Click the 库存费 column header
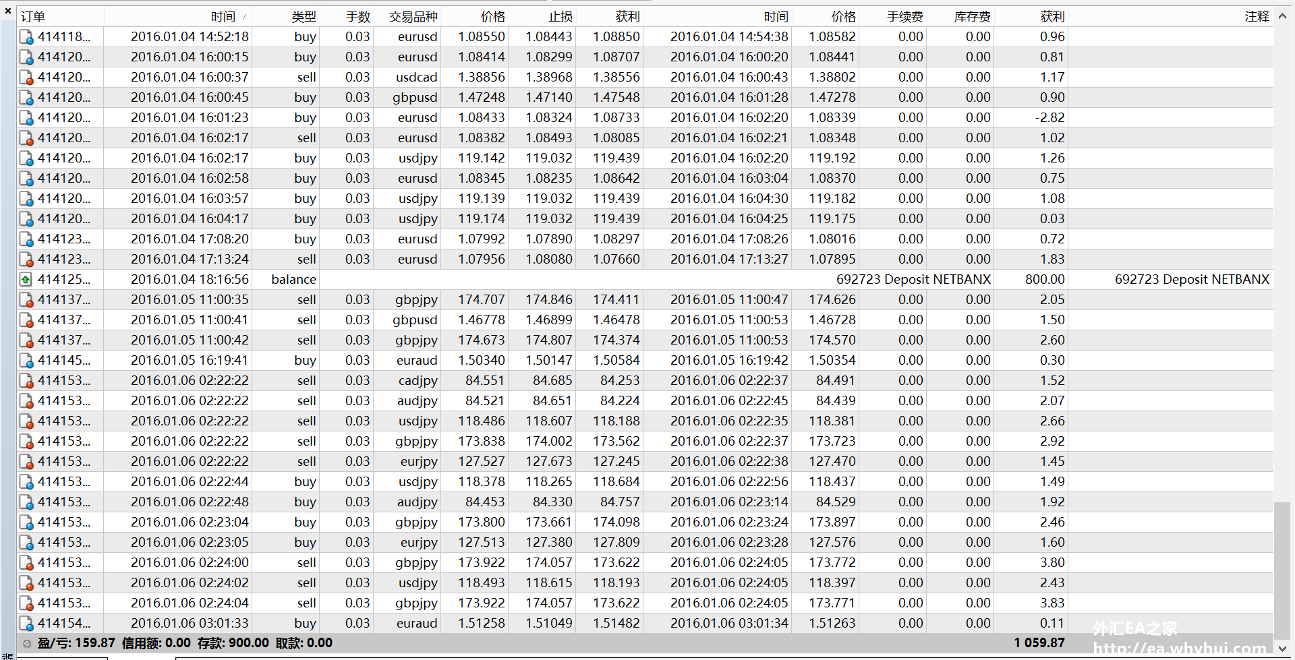This screenshot has width=1295, height=660. (x=960, y=16)
